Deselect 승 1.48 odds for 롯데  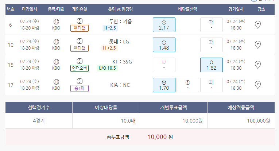pos(164,45)
